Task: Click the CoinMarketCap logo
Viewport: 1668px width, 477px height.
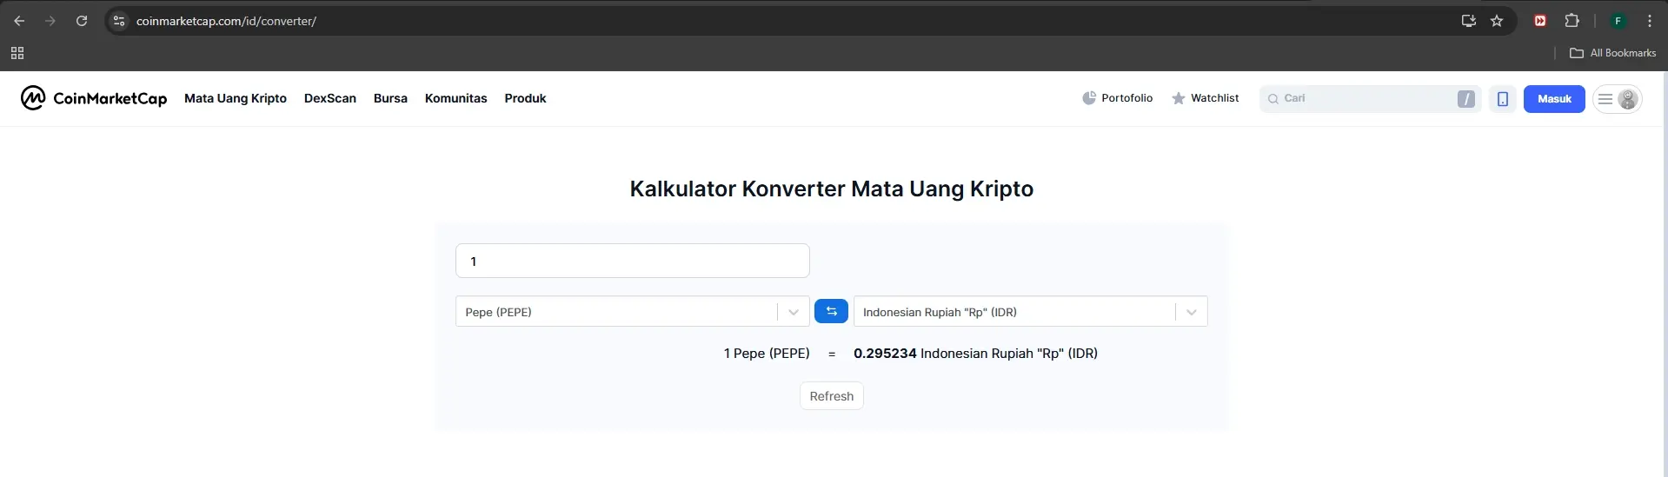Action: (x=94, y=98)
